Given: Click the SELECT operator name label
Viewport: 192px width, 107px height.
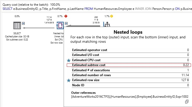Looking at the screenshot, I should tap(17, 33).
